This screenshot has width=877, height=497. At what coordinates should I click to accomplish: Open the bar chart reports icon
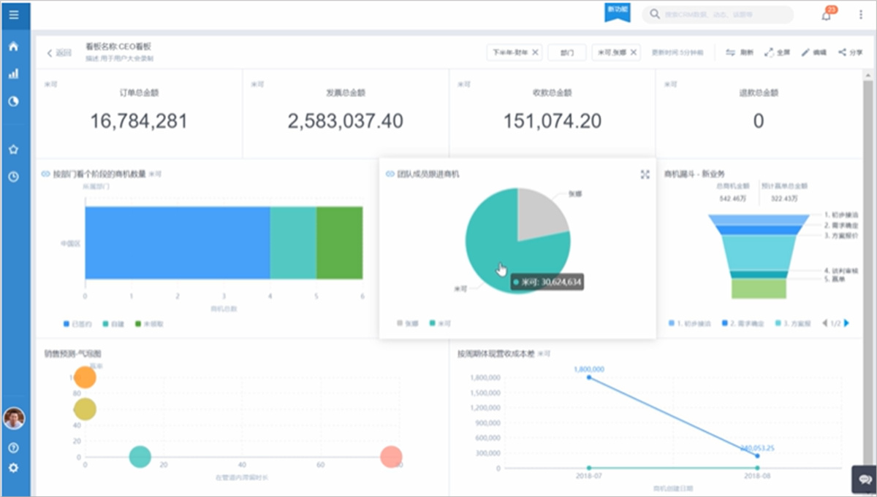point(13,74)
